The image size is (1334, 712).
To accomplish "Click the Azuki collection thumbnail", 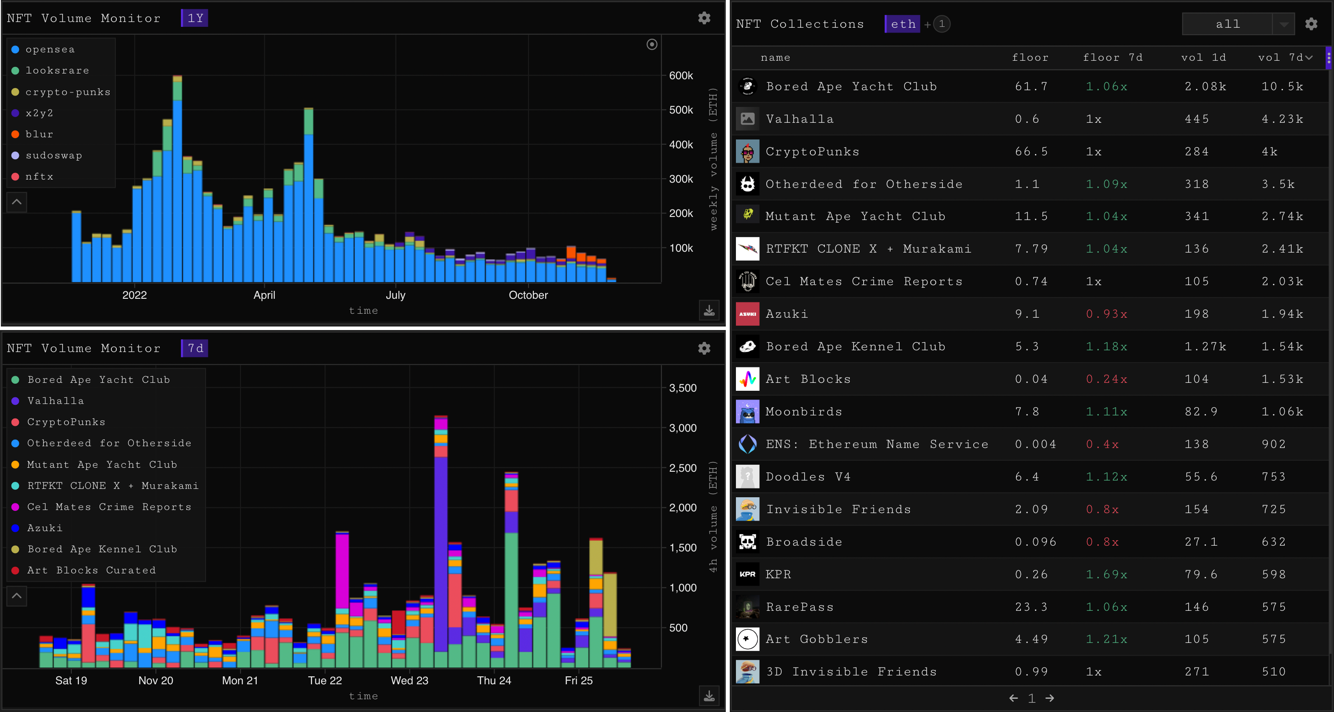I will 747,314.
